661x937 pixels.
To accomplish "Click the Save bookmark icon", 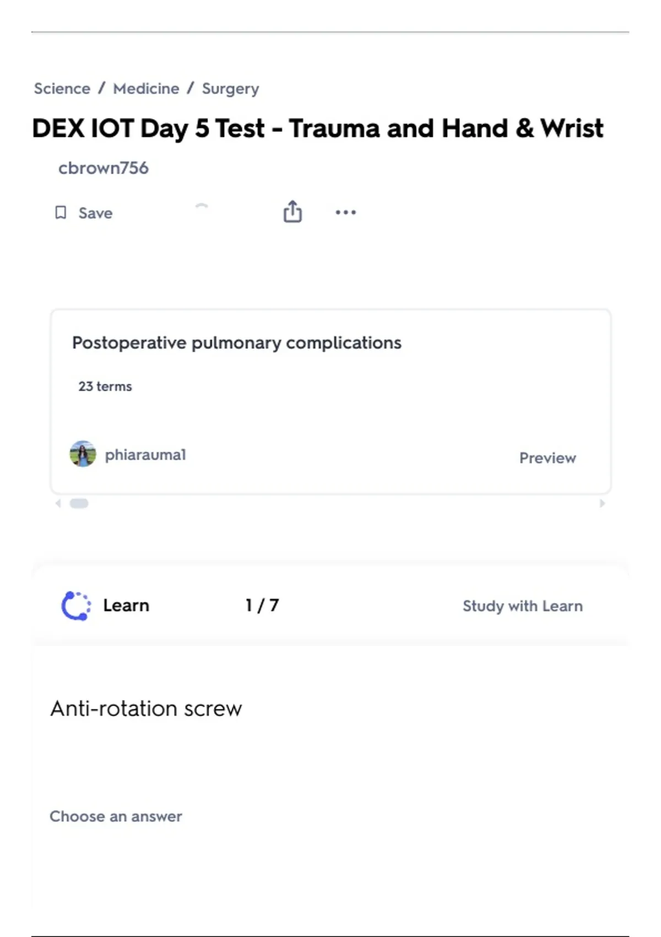I will pyautogui.click(x=61, y=213).
